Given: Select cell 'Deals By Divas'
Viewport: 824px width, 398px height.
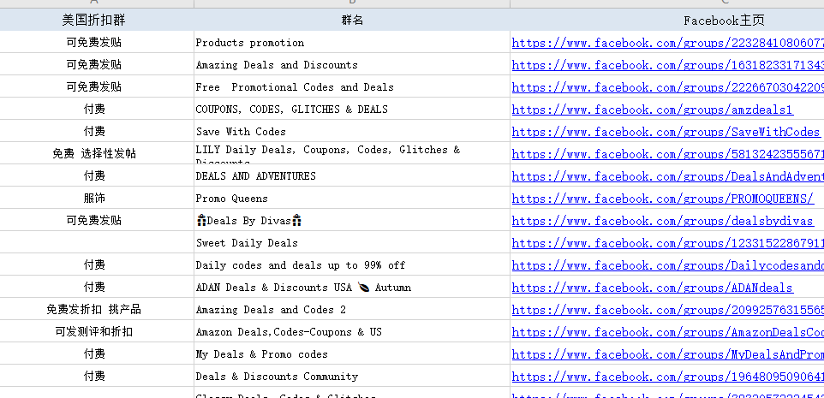Looking at the screenshot, I should [x=352, y=219].
